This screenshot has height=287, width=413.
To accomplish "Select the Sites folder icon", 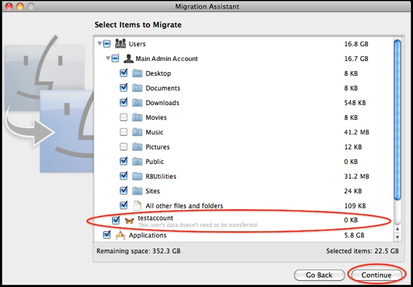I will [x=137, y=191].
